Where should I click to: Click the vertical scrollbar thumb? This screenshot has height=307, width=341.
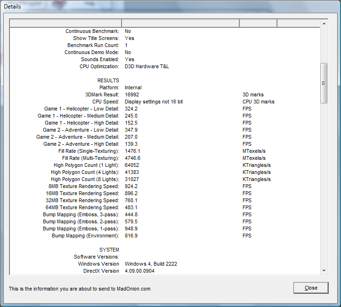(324, 83)
